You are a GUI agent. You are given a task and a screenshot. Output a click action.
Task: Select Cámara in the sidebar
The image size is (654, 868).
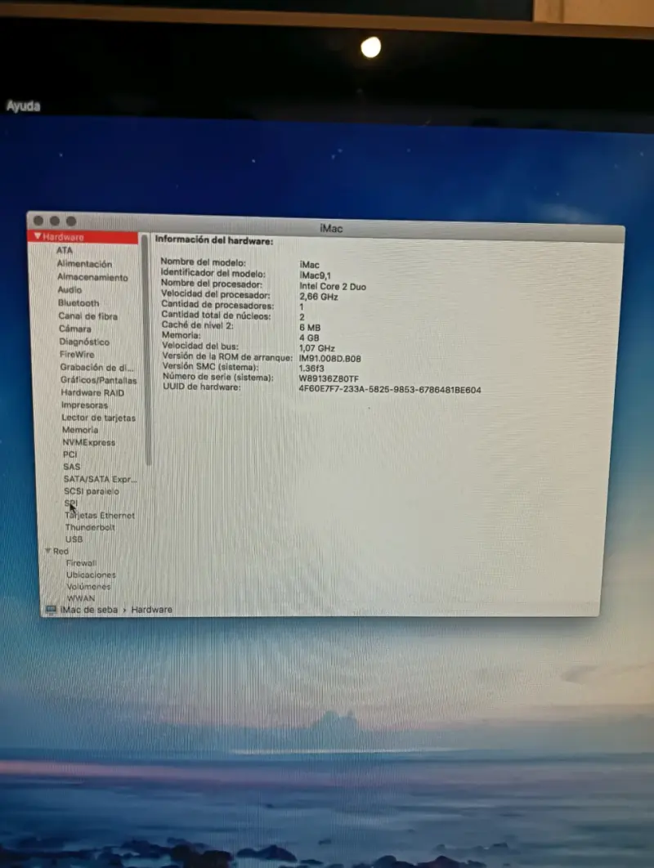[74, 329]
